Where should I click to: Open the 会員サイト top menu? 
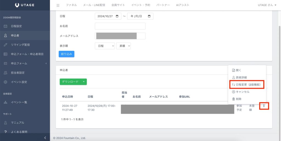point(118,5)
